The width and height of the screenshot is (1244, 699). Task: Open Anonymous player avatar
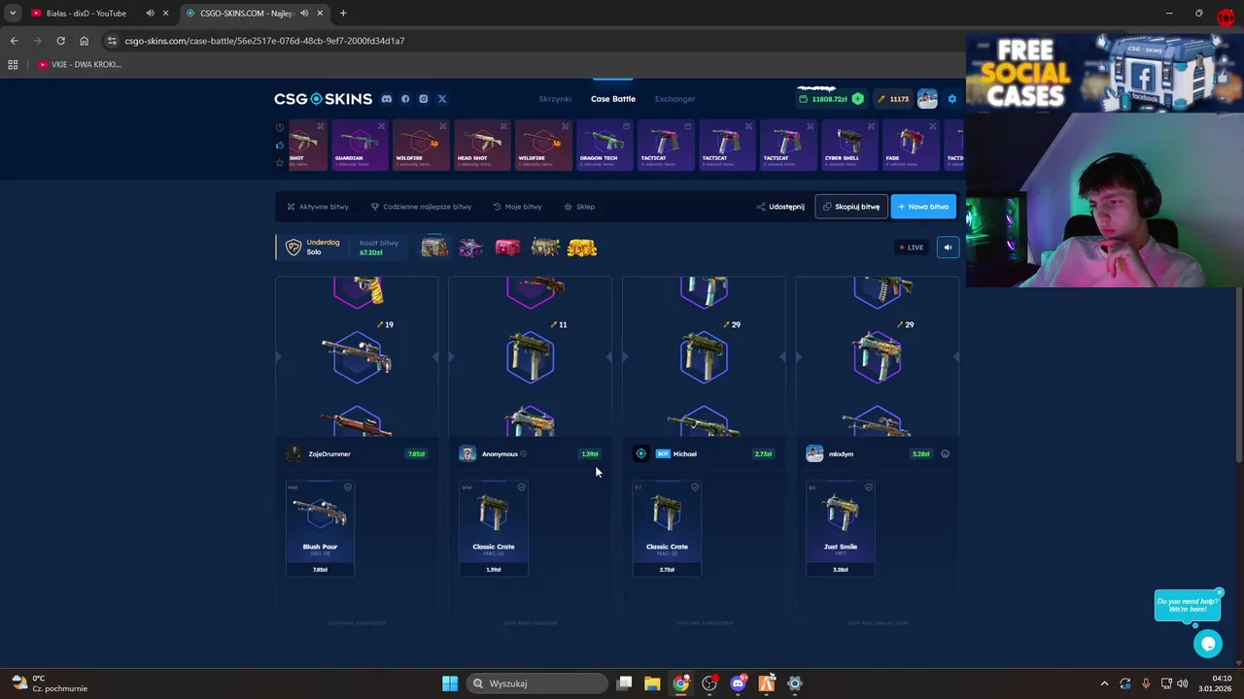[x=467, y=453]
